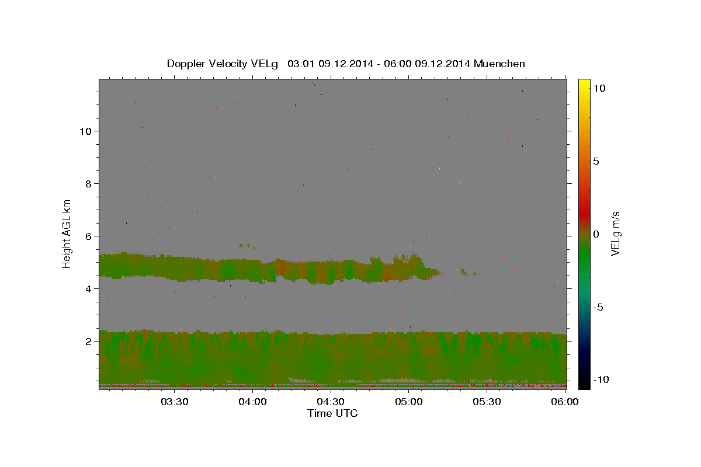The width and height of the screenshot is (701, 467).
Task: Click the 'Time UTC' axis label
Action: pos(332,413)
